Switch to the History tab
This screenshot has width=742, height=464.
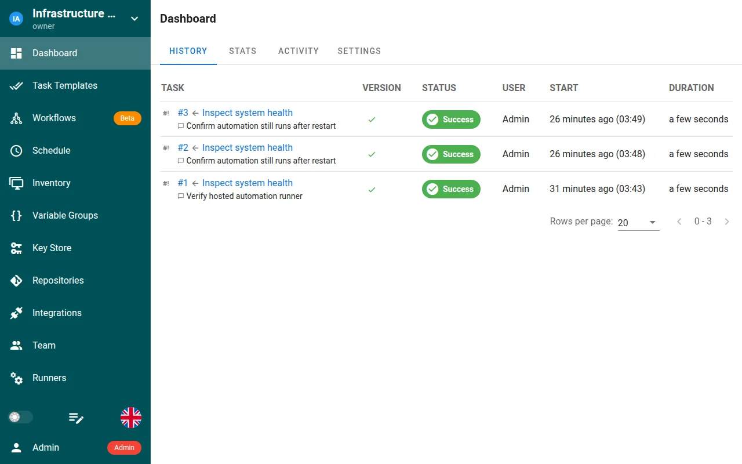click(x=188, y=51)
